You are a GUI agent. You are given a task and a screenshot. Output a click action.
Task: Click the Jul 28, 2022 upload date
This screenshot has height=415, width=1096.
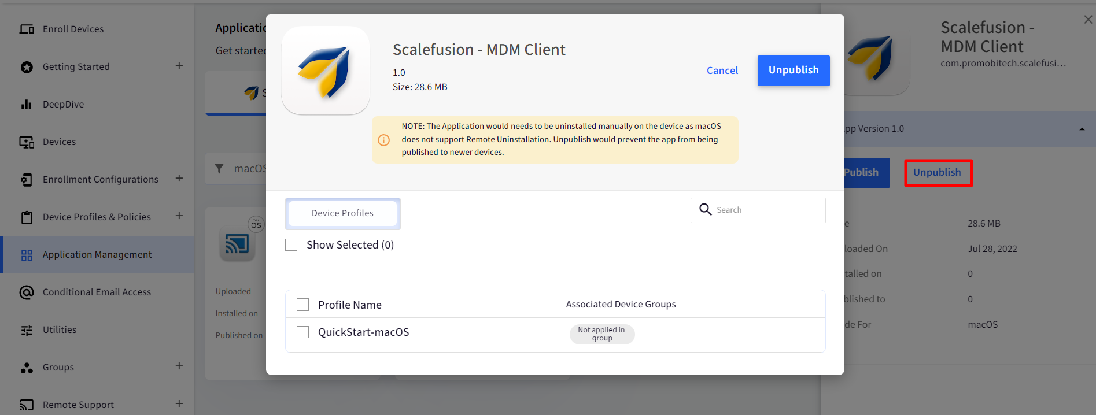click(x=992, y=249)
